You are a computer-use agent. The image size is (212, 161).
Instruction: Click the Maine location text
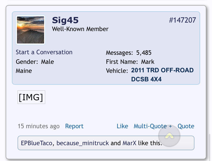pyautogui.click(x=24, y=71)
